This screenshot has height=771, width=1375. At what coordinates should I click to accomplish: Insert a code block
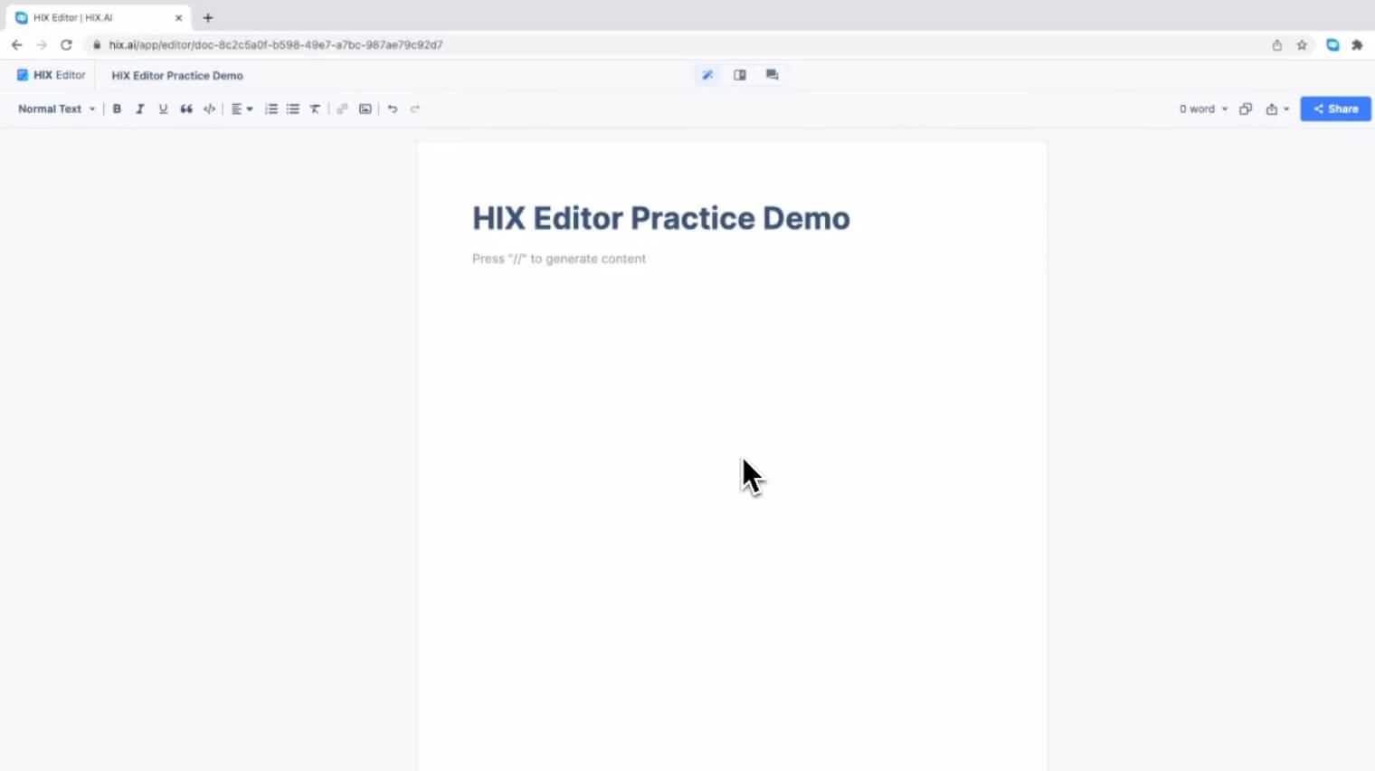tap(210, 109)
